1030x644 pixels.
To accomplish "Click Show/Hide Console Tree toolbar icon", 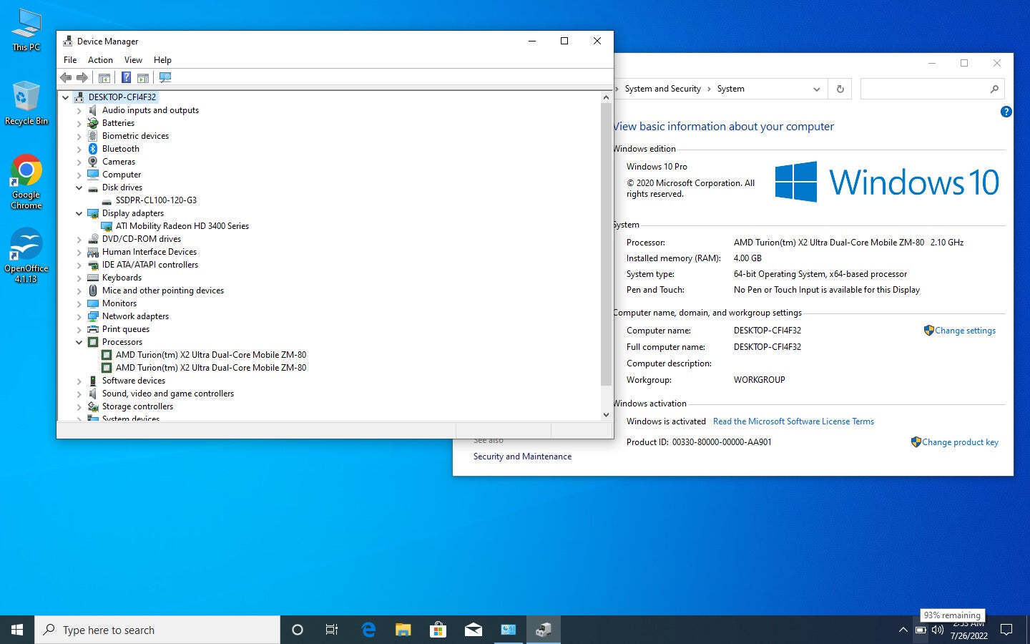I will point(104,77).
